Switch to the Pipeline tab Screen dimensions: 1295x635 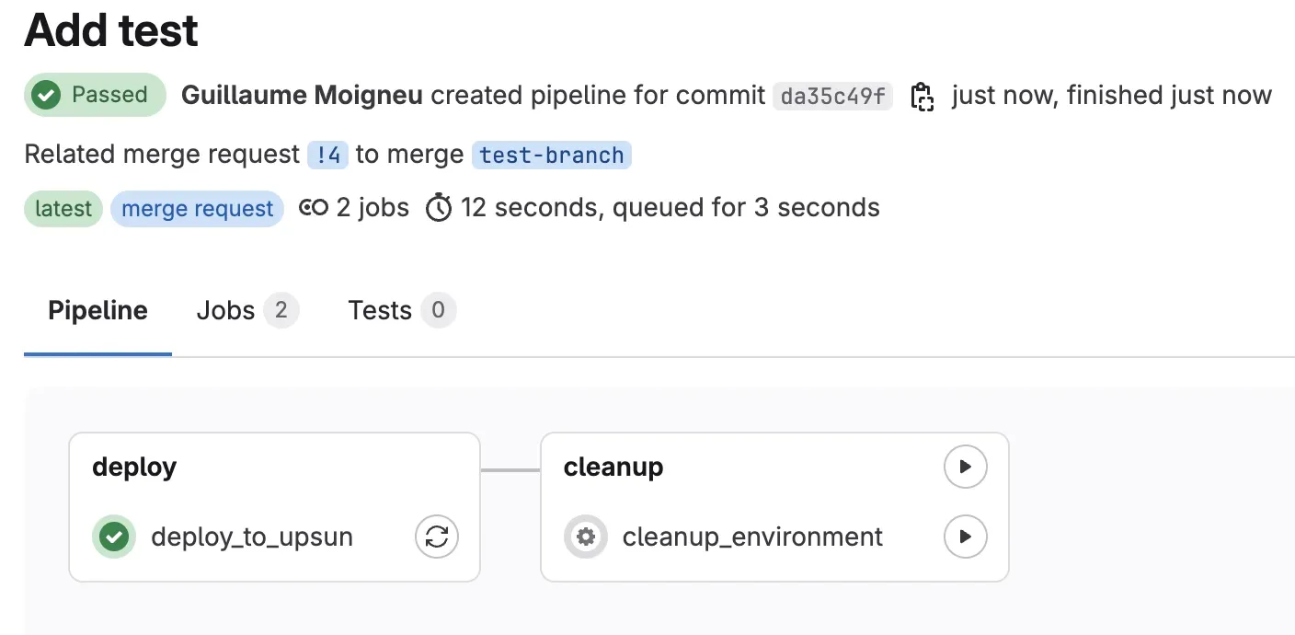[97, 311]
